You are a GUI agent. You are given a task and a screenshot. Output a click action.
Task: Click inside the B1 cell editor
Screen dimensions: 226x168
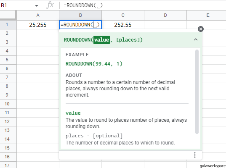(x=80, y=25)
